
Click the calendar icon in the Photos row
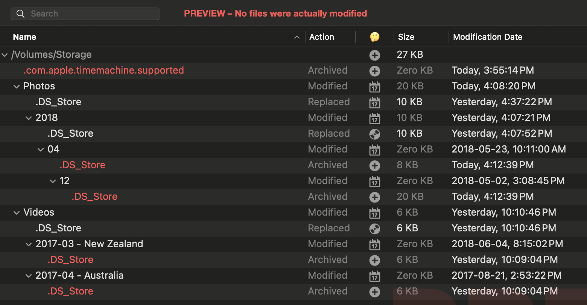point(374,86)
